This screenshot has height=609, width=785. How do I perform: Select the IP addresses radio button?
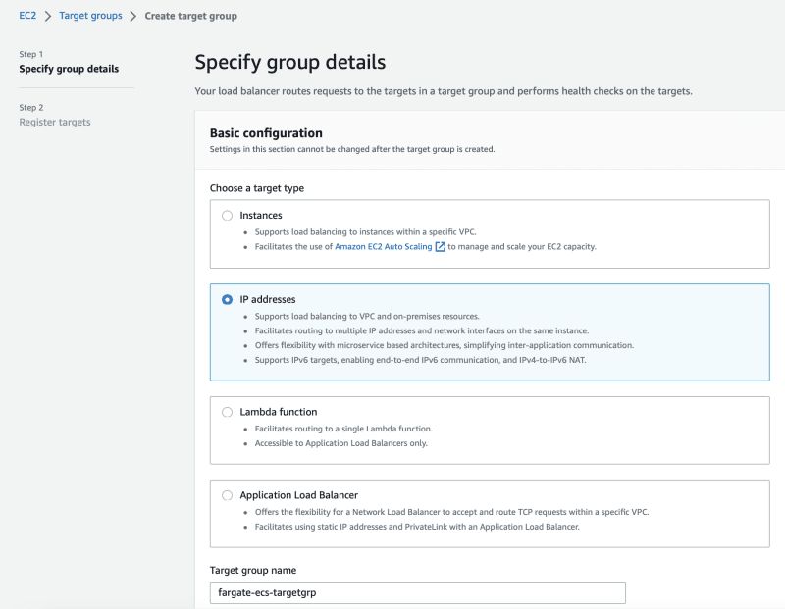click(x=228, y=299)
